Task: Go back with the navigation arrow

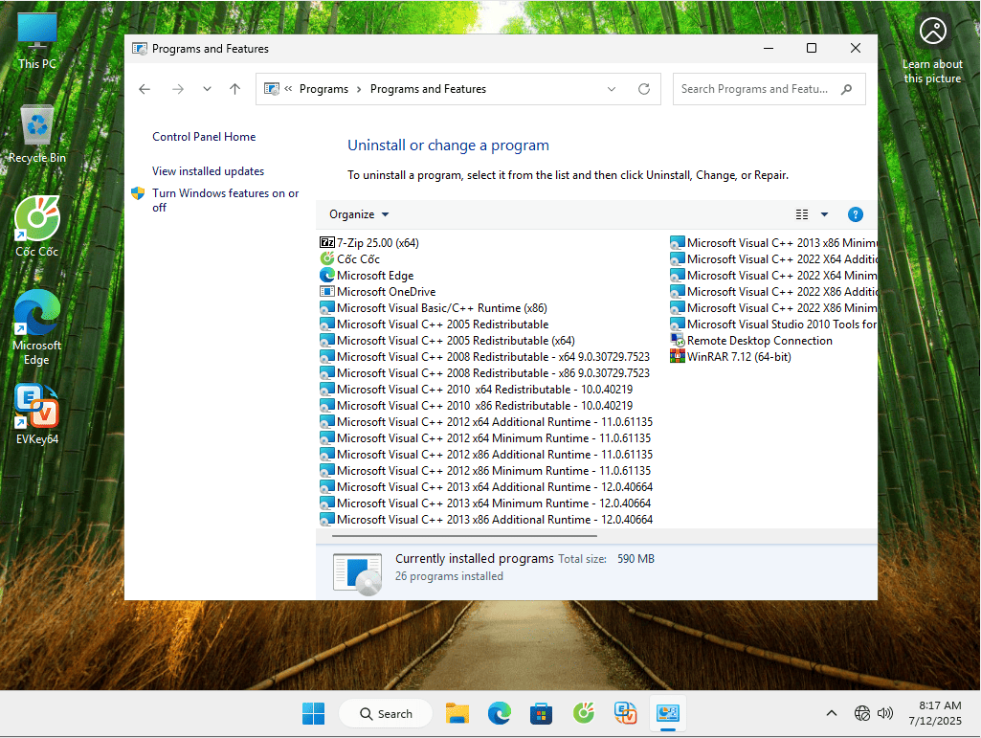Action: (x=145, y=89)
